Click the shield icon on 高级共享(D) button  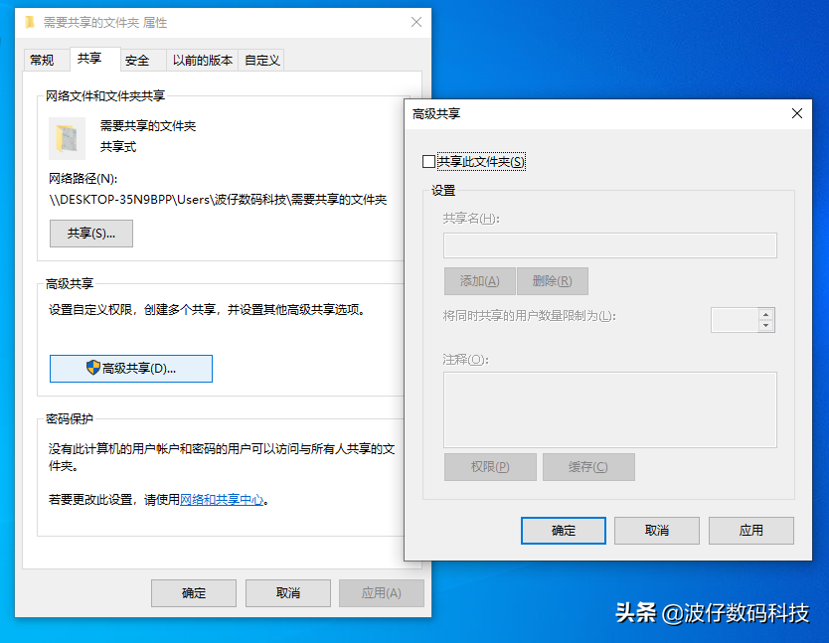(93, 368)
